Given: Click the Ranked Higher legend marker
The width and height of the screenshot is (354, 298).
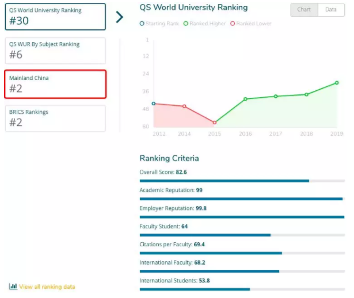Looking at the screenshot, I should 185,24.
